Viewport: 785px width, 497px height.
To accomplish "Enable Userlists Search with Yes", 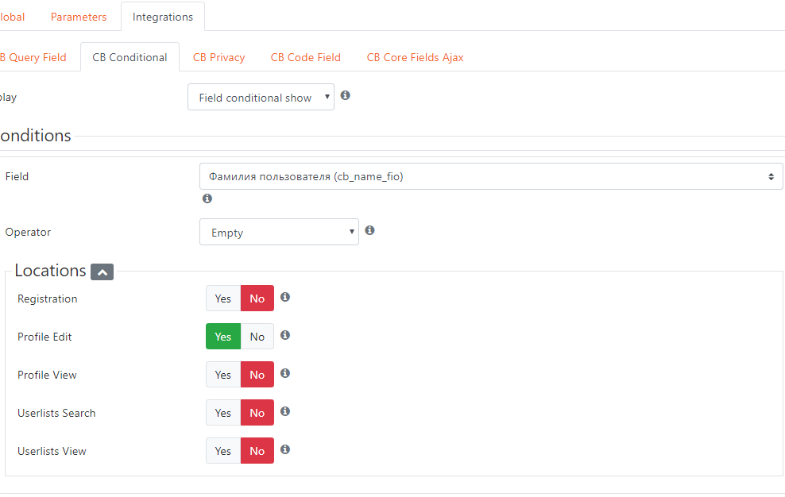I will (x=223, y=412).
